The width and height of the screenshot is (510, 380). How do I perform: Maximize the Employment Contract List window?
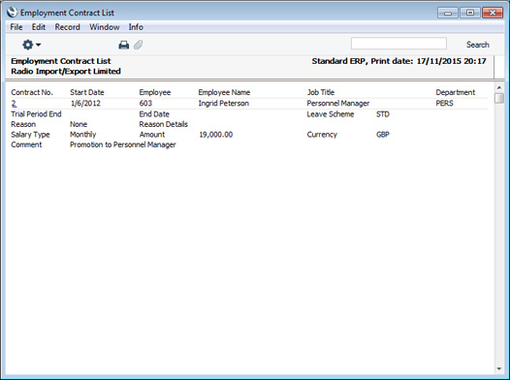[470, 13]
